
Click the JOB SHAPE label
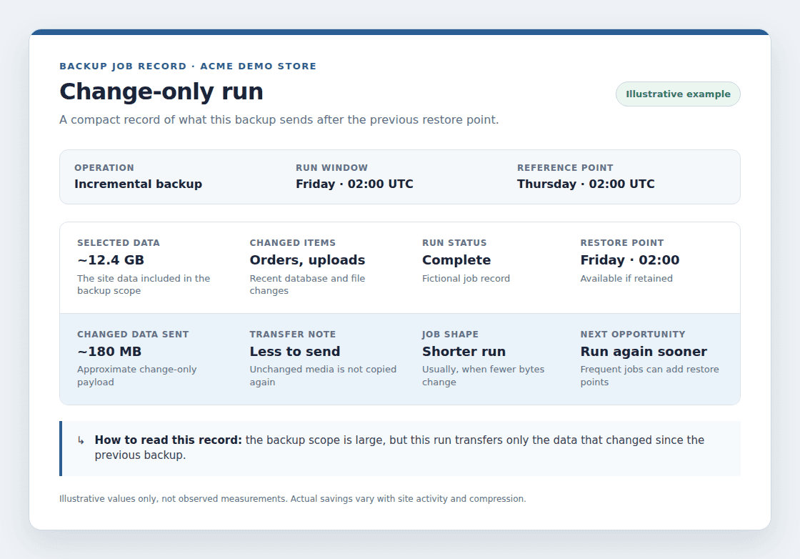pos(450,334)
